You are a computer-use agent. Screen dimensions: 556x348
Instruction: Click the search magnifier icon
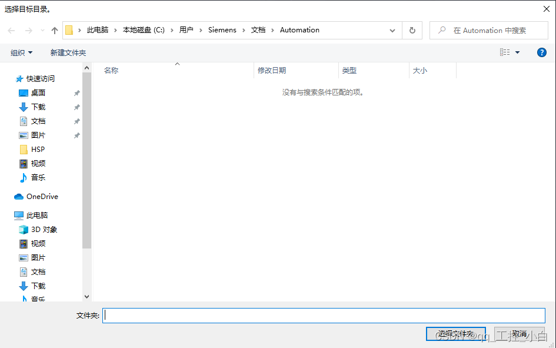point(442,30)
